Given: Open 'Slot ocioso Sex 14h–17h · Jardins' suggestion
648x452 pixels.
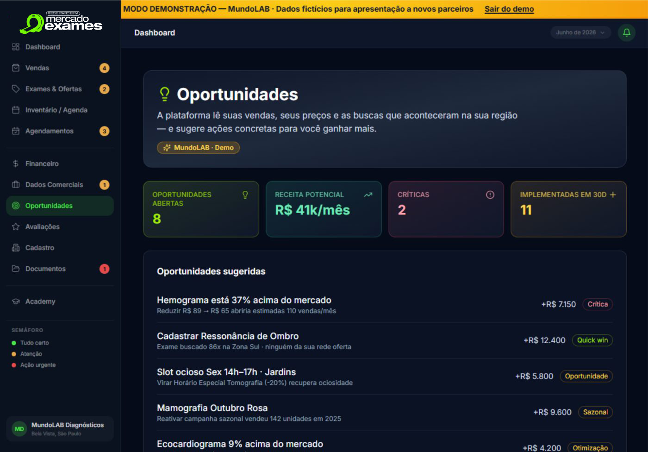Looking at the screenshot, I should pos(385,377).
